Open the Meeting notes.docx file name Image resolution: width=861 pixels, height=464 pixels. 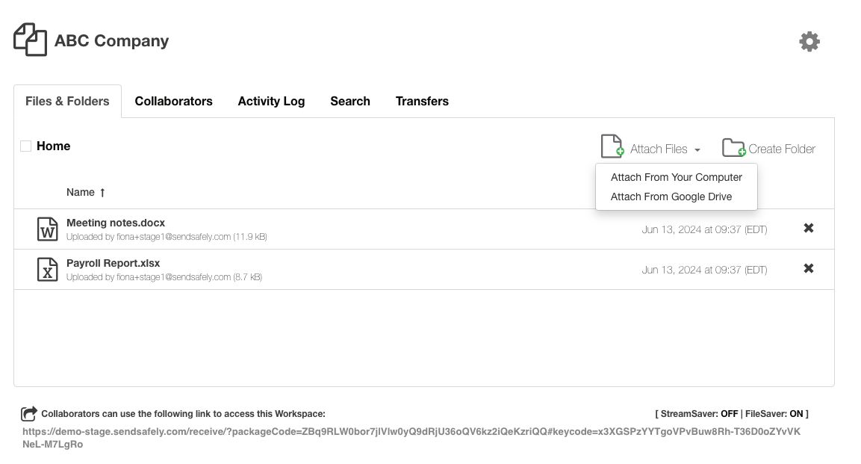click(x=116, y=223)
